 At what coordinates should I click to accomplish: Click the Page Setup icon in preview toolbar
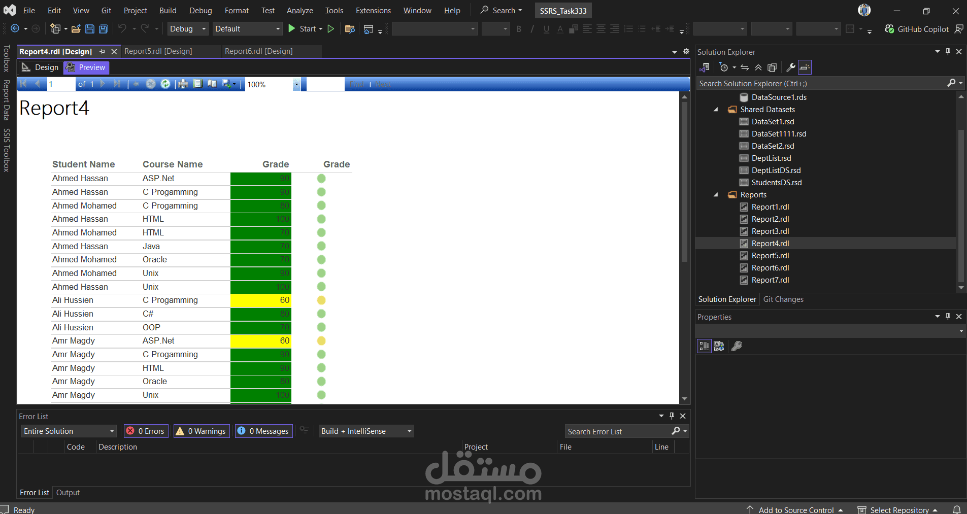[x=212, y=84]
